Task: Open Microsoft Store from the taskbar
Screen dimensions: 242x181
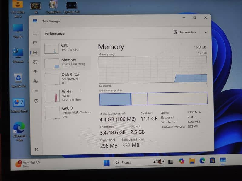Action: 213,160
